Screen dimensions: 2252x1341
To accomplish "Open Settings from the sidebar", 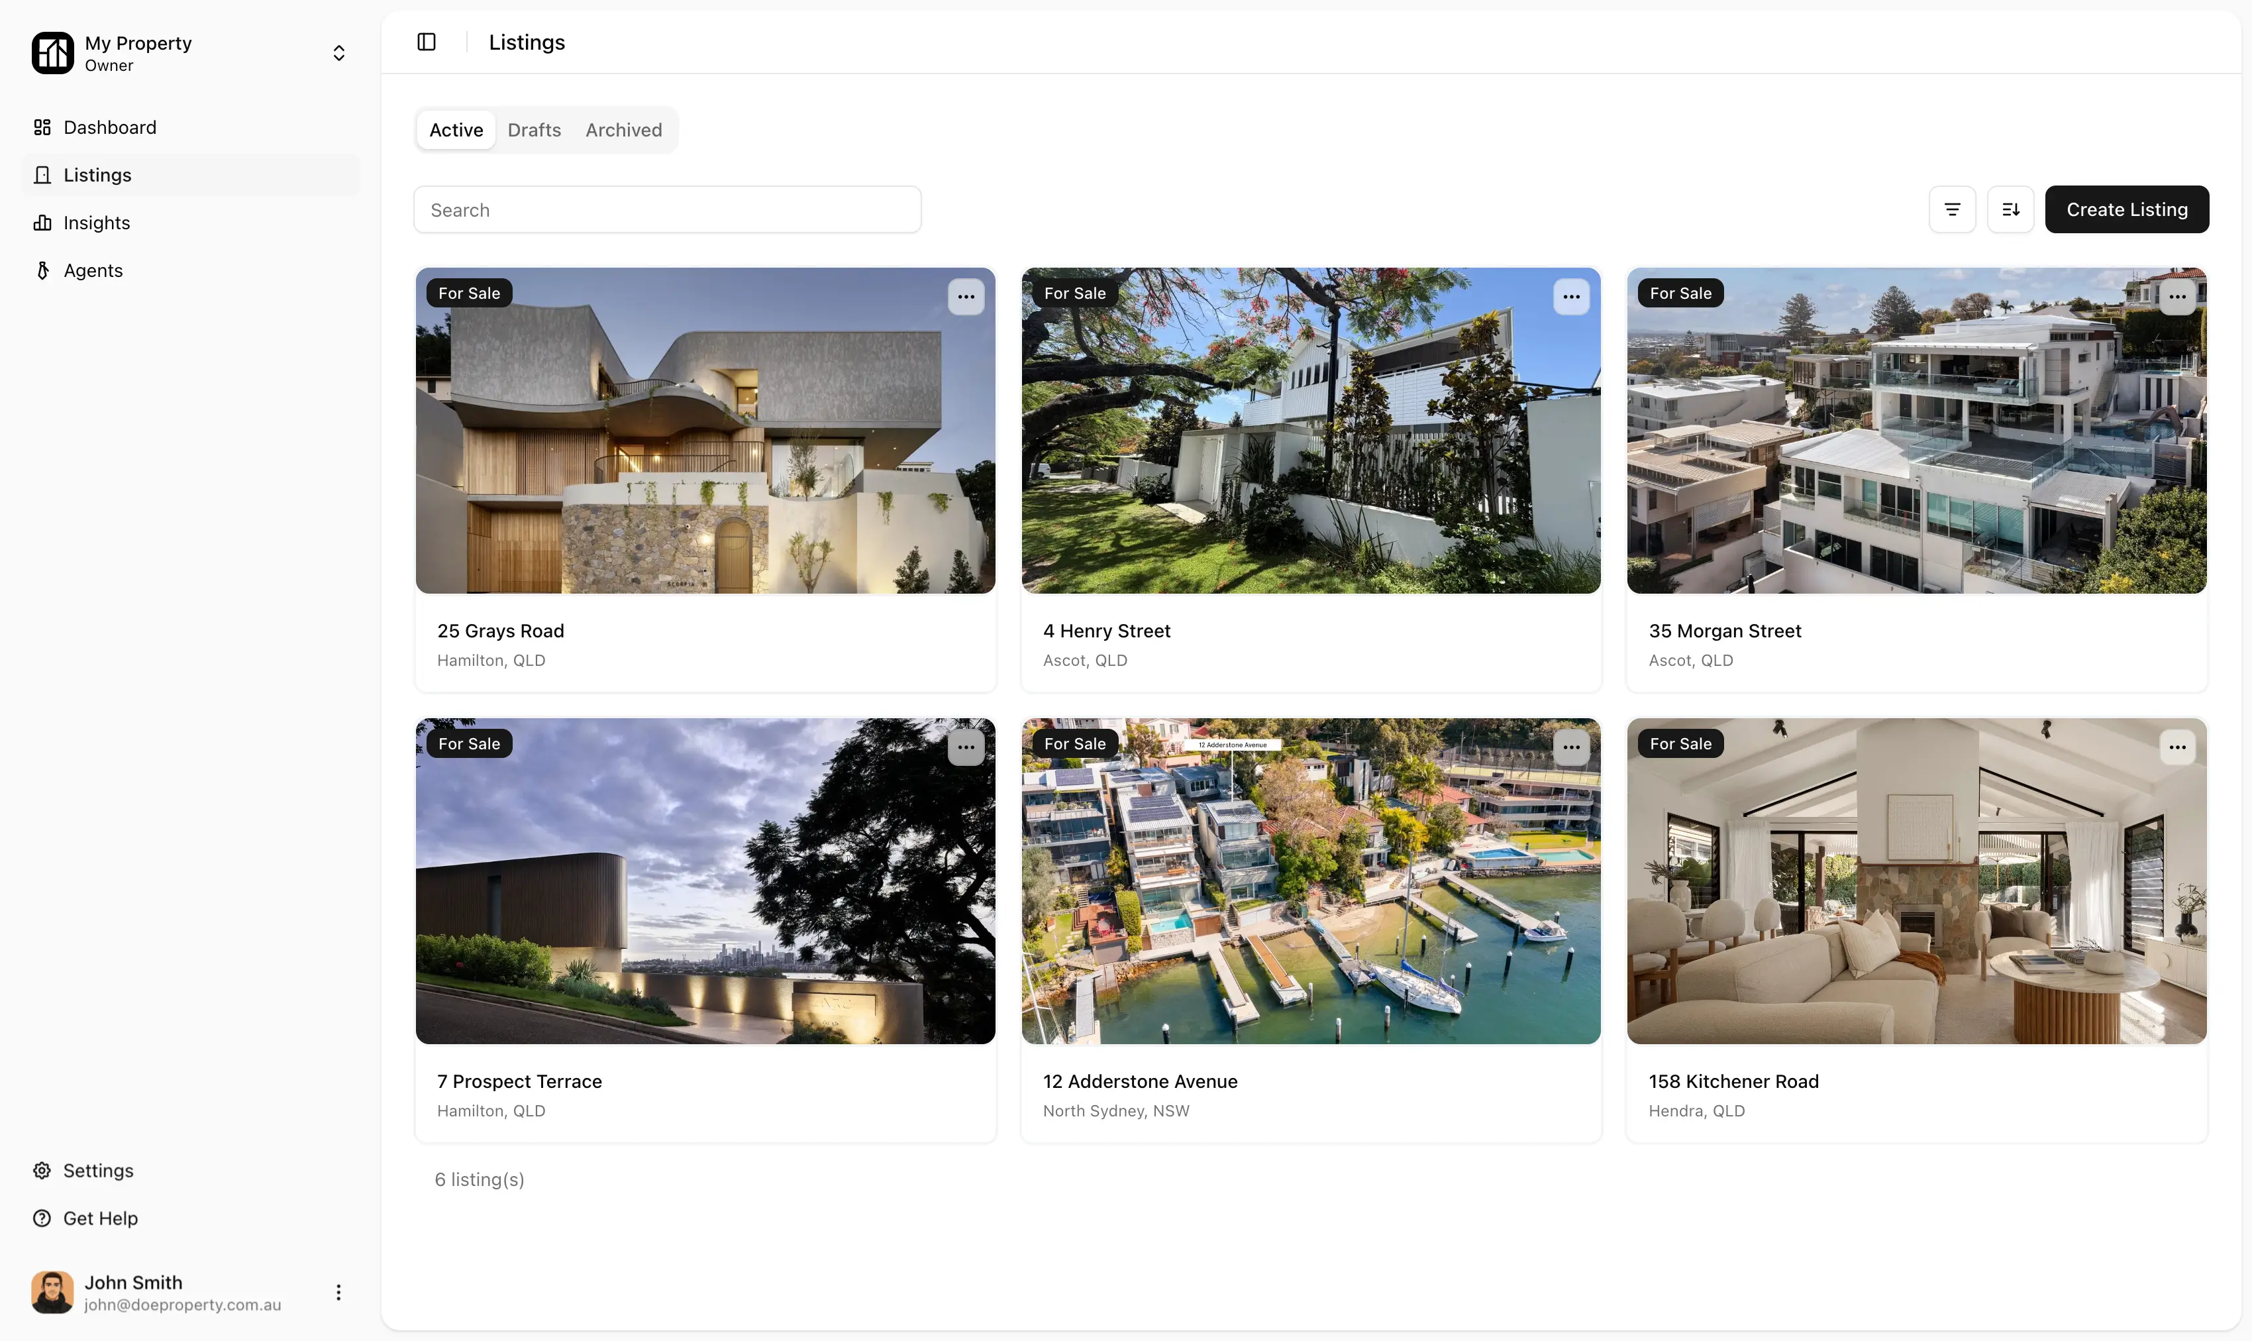I will (x=97, y=1170).
